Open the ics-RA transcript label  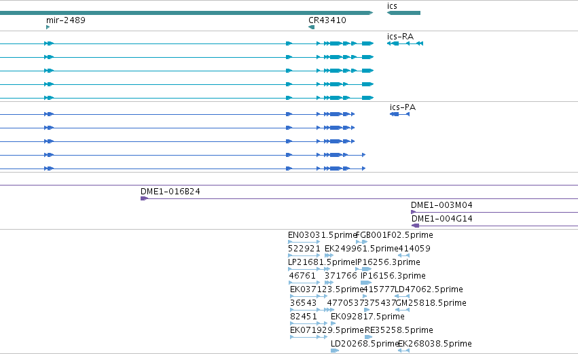400,37
